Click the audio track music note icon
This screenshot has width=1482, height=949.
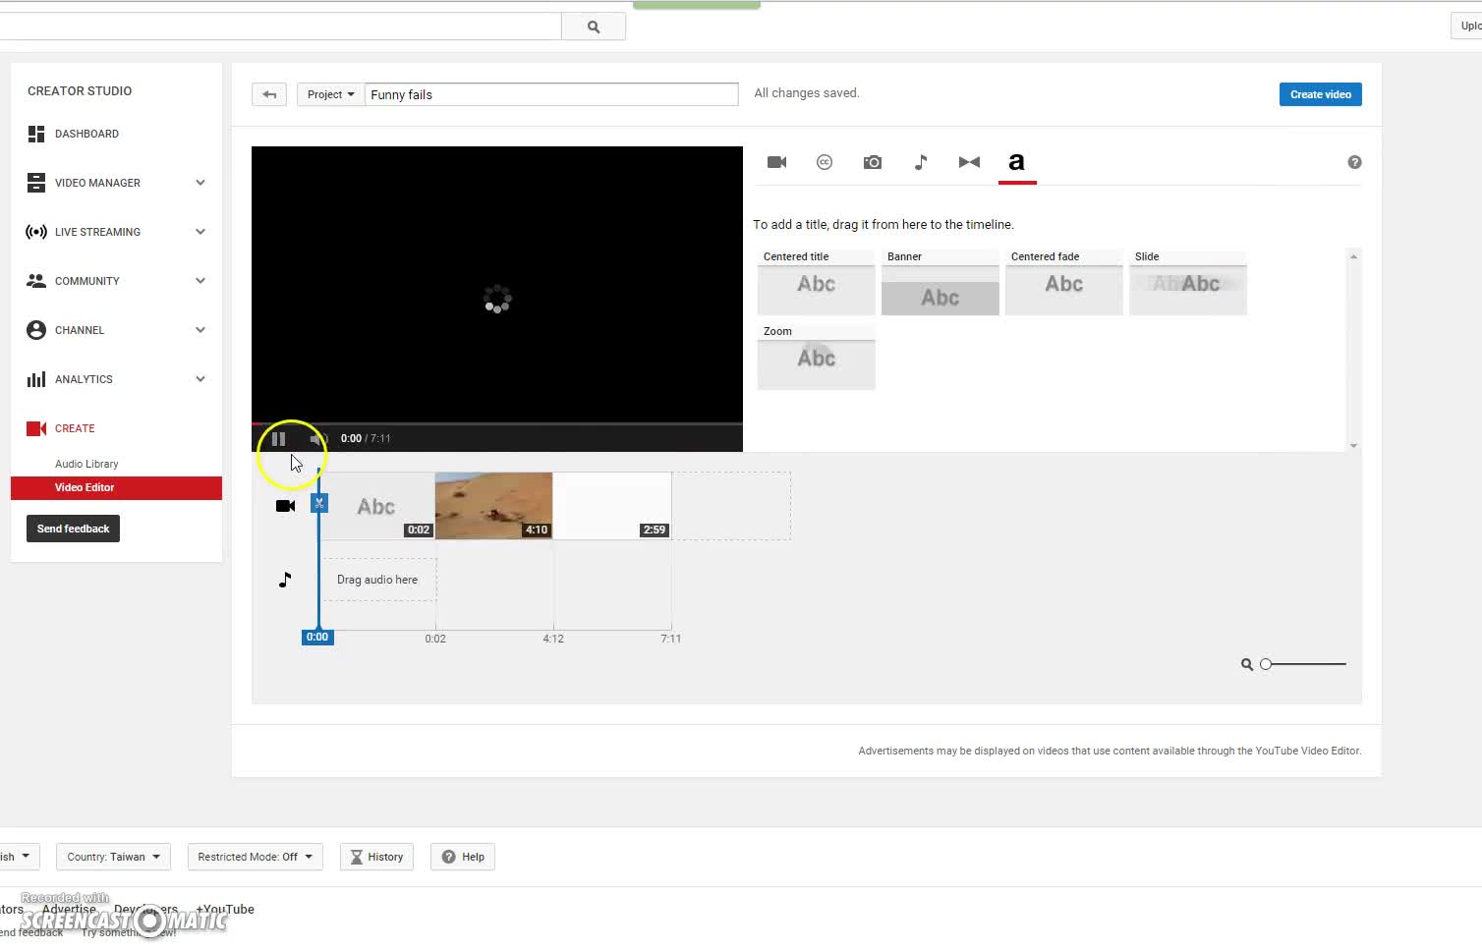285,580
